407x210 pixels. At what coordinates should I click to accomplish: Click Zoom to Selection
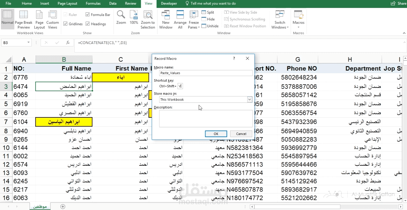point(148,19)
